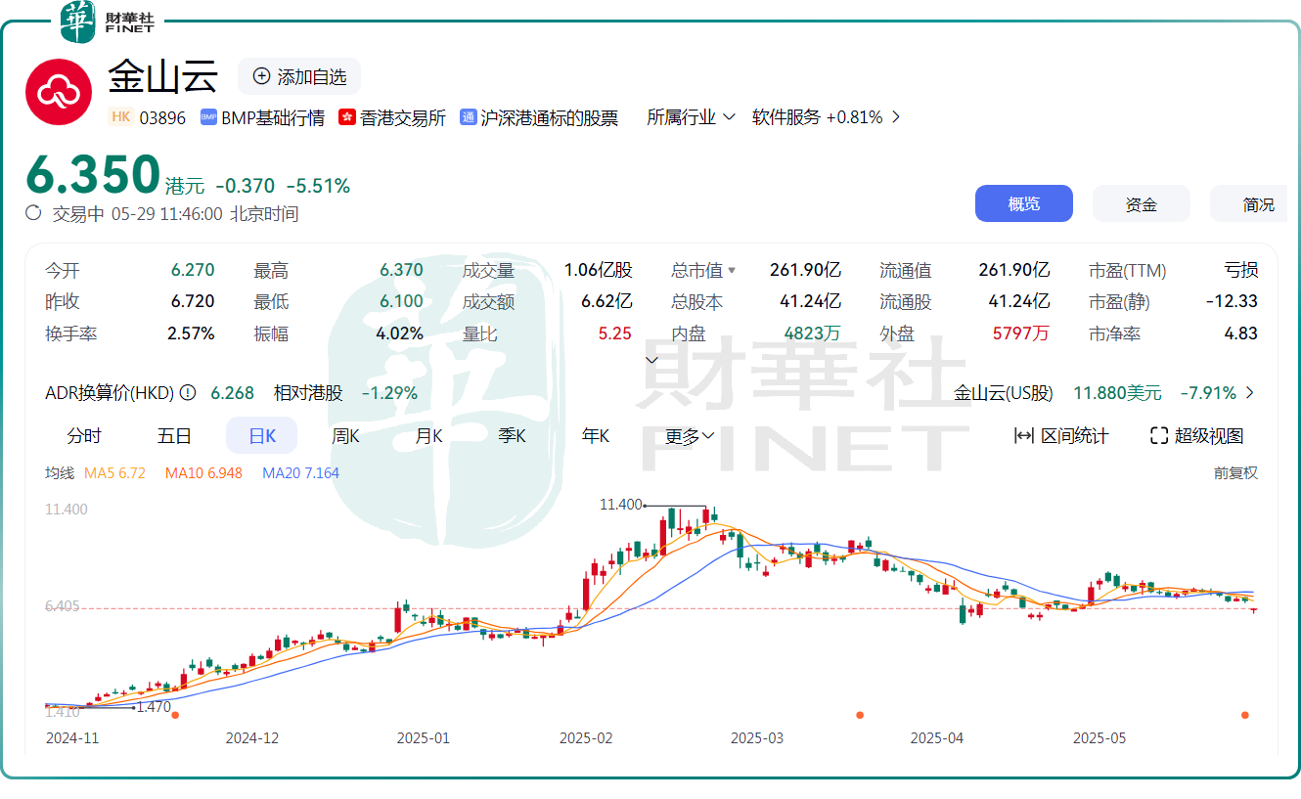This screenshot has width=1301, height=799.
Task: Click the US price 11.880美元
Action: (1117, 393)
